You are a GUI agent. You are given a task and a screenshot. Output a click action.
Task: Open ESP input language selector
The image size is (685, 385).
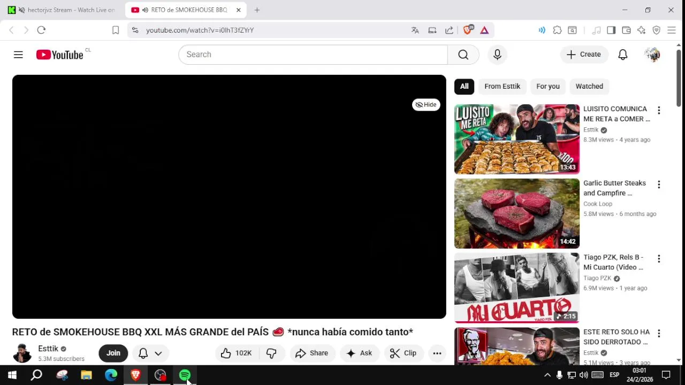[x=614, y=375]
